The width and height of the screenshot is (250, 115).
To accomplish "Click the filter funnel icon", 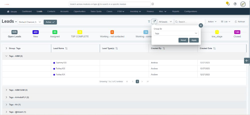I will pos(149,22).
